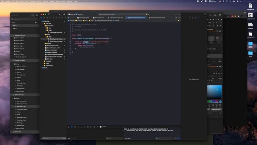Pick a shade in Sketch color field
257x145 pixels.
[214, 92]
